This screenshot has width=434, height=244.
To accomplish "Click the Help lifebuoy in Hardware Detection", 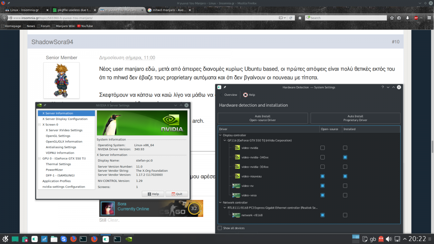I will tap(245, 95).
